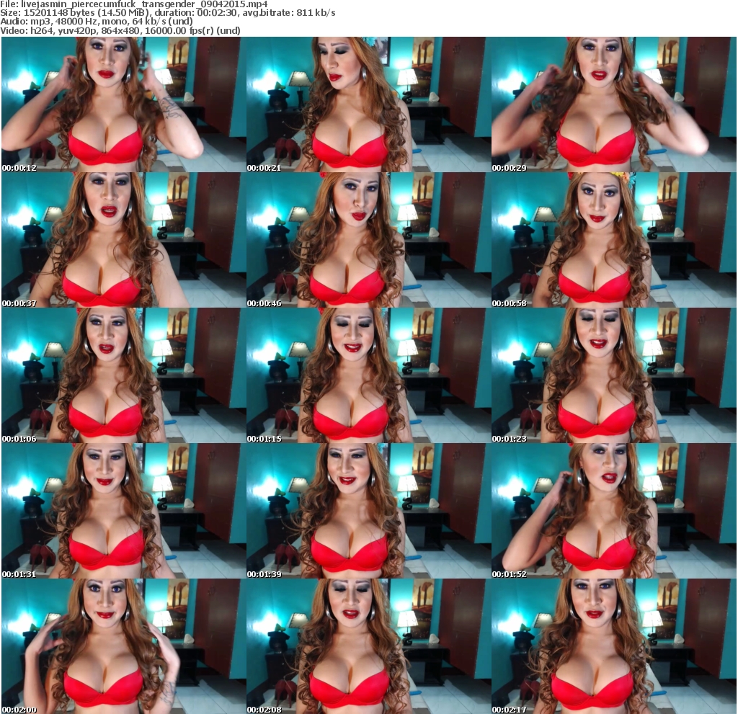738x714 pixels.
Task: Click the 'Audio: mp3, 48000 Hz' line
Action: click(97, 22)
